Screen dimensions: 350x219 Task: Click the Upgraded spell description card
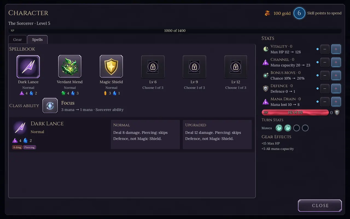click(217, 134)
